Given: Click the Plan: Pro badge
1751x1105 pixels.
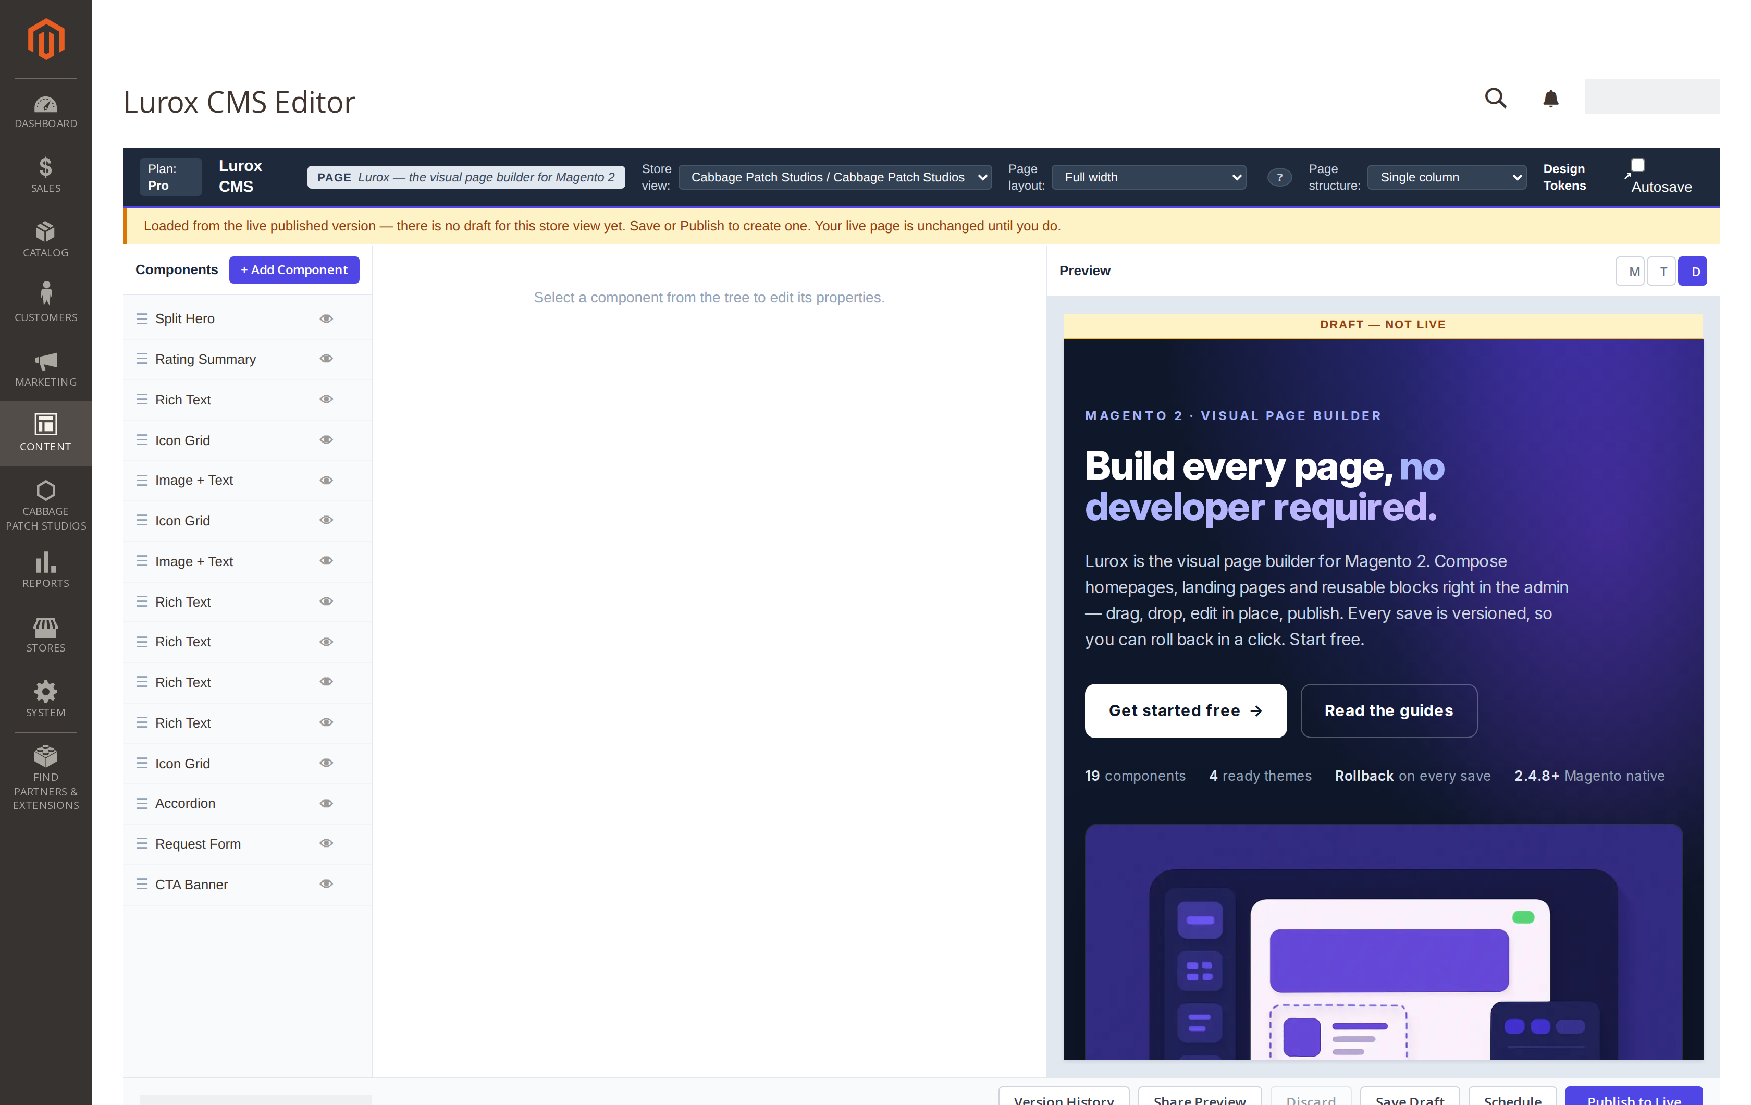Looking at the screenshot, I should tap(170, 178).
